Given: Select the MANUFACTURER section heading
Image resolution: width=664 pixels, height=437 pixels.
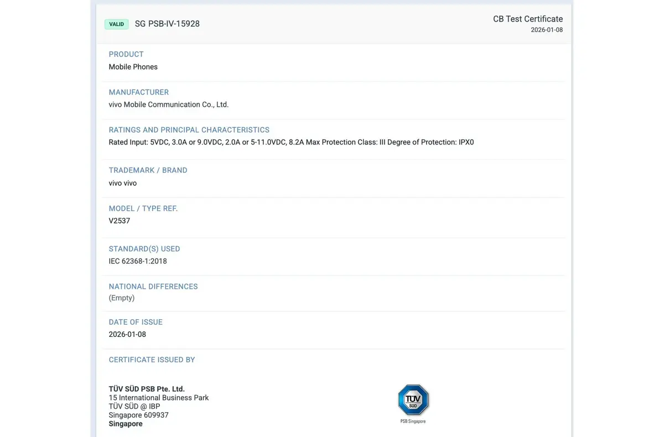Looking at the screenshot, I should [x=138, y=92].
